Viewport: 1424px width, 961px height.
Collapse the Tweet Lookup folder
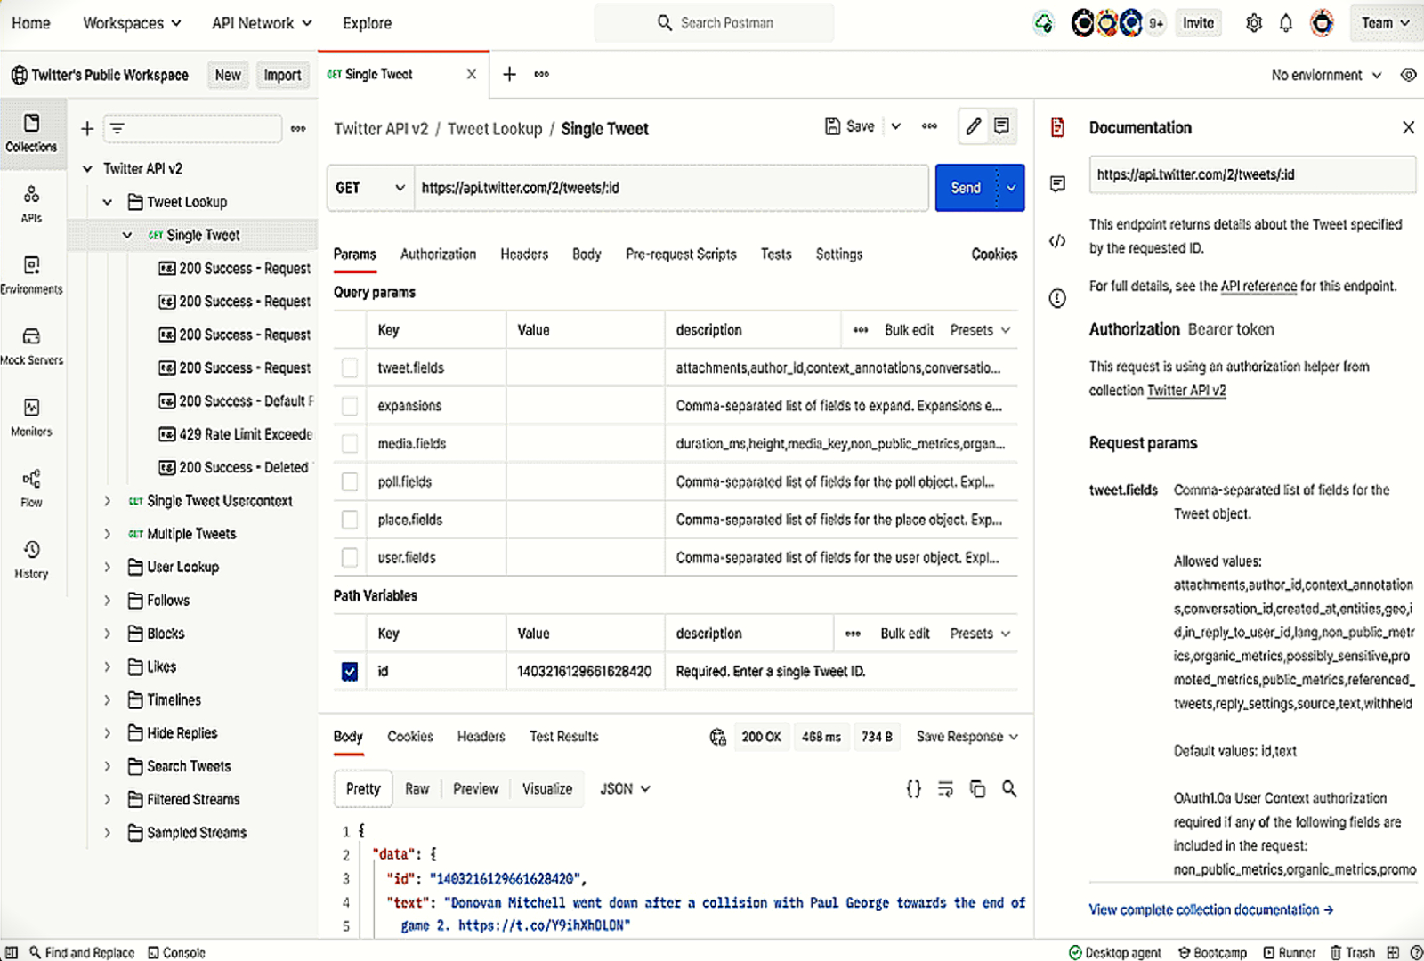point(107,202)
